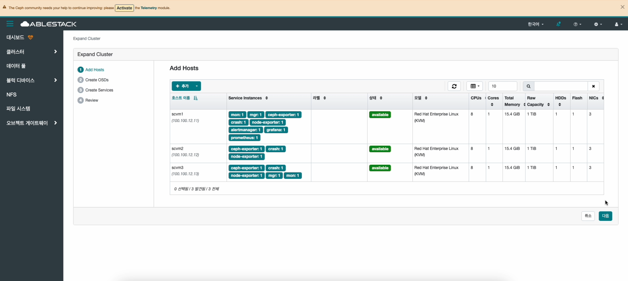This screenshot has width=628, height=281.
Task: Open the help question mark menu
Action: [577, 24]
